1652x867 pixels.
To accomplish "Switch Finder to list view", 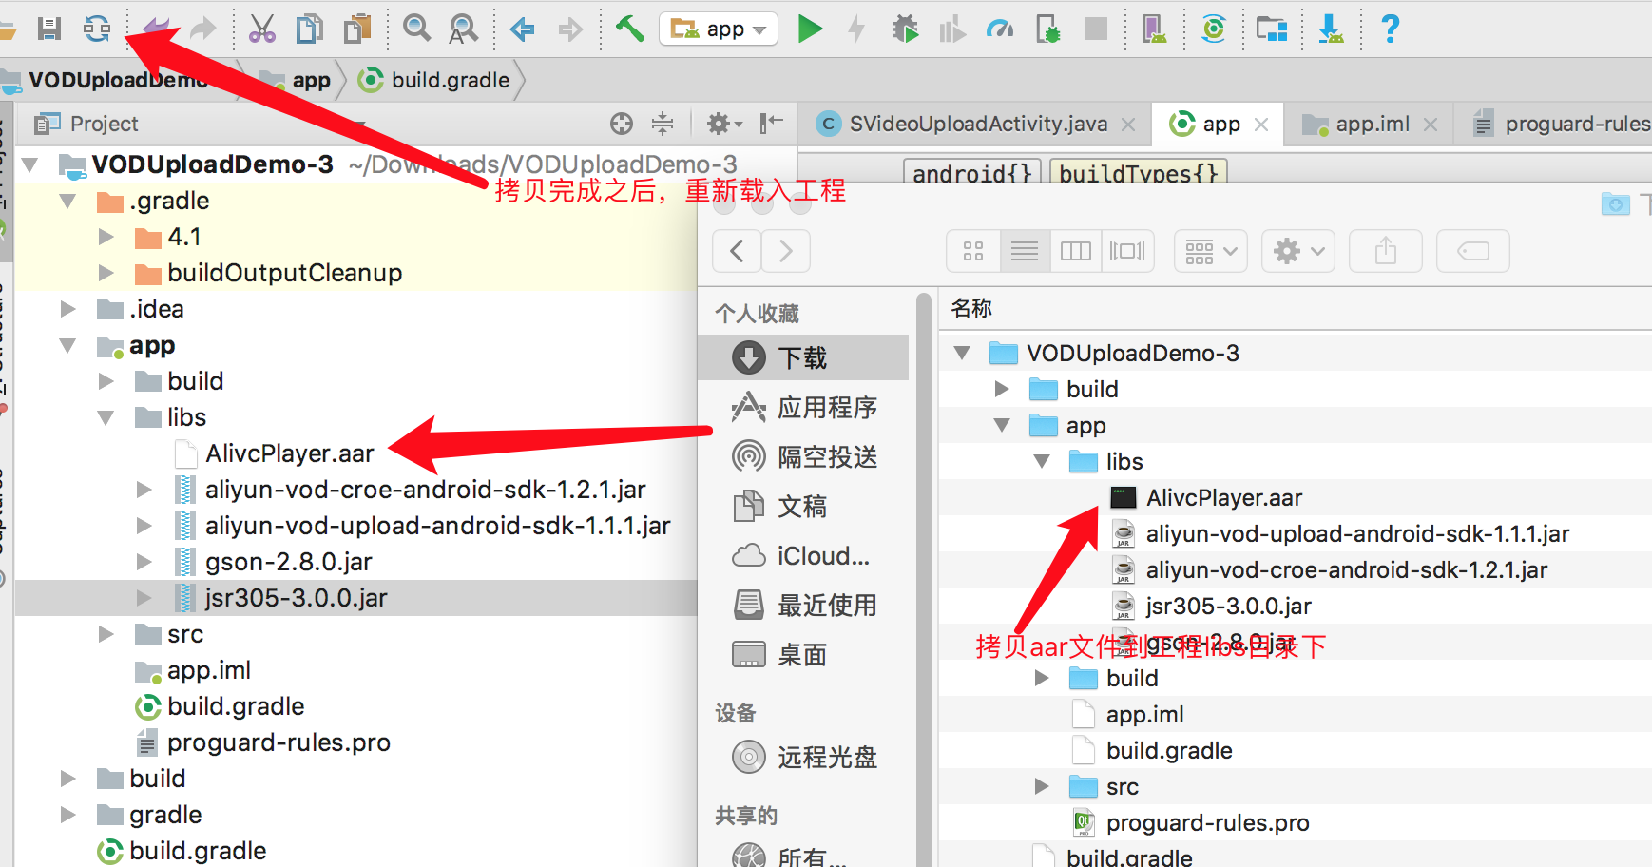I will pyautogui.click(x=1025, y=251).
